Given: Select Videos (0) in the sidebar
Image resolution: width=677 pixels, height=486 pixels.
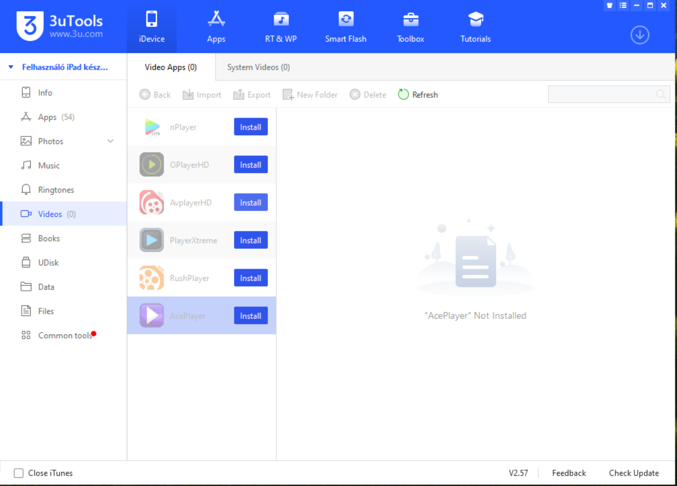Looking at the screenshot, I should point(63,214).
